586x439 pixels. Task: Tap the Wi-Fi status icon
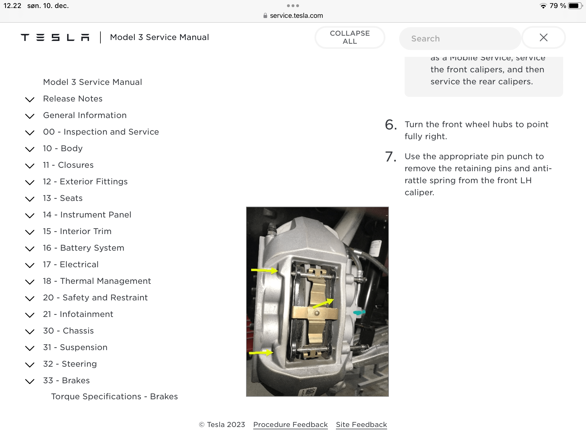543,6
